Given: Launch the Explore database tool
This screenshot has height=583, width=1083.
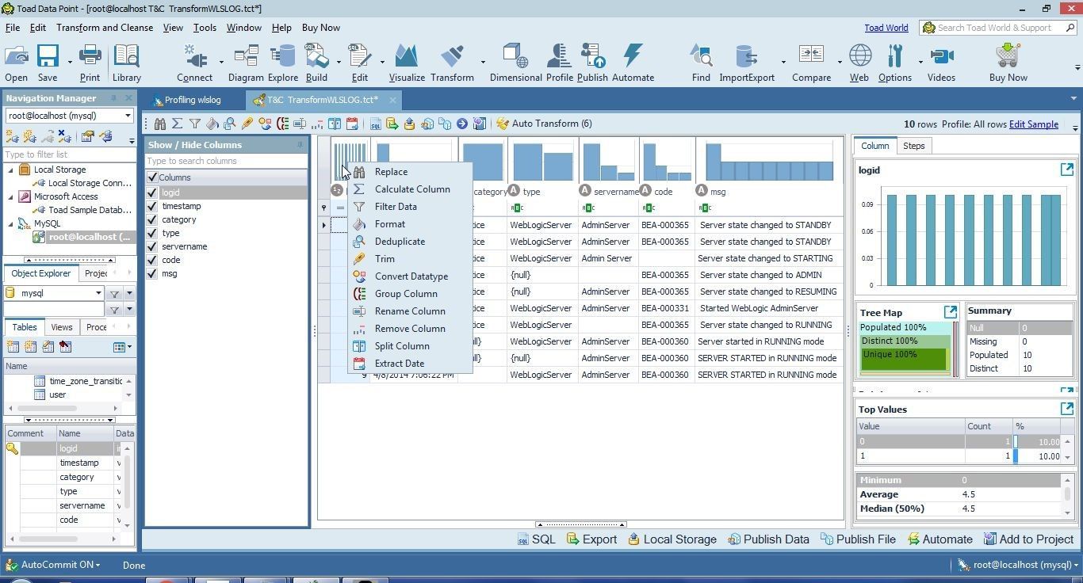Looking at the screenshot, I should pos(282,63).
